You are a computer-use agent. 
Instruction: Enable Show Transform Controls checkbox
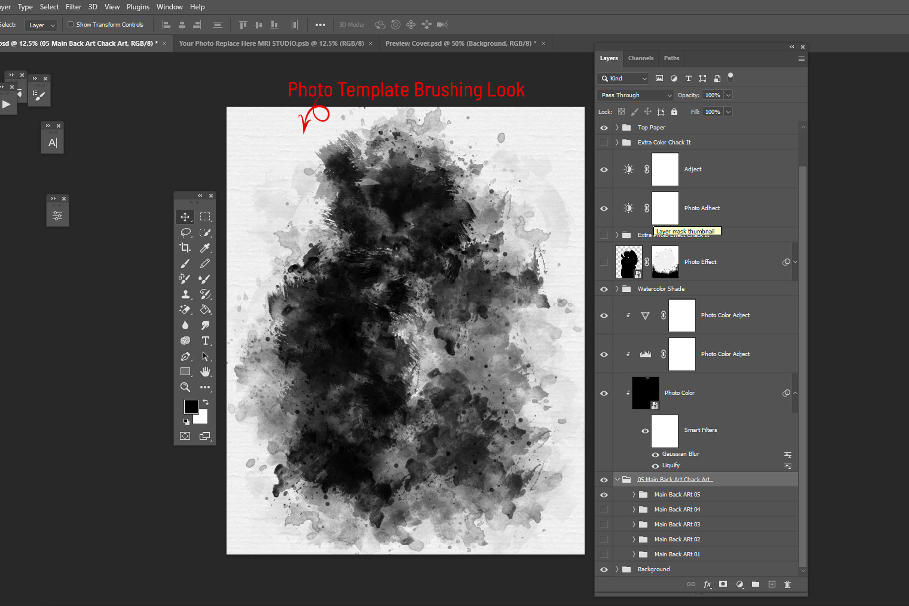coord(71,24)
